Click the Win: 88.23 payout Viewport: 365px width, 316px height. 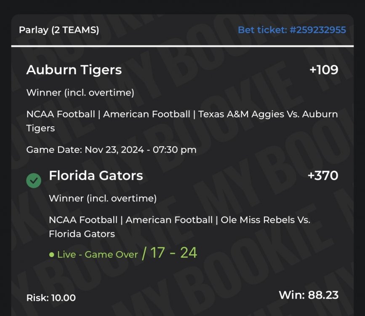click(x=309, y=295)
